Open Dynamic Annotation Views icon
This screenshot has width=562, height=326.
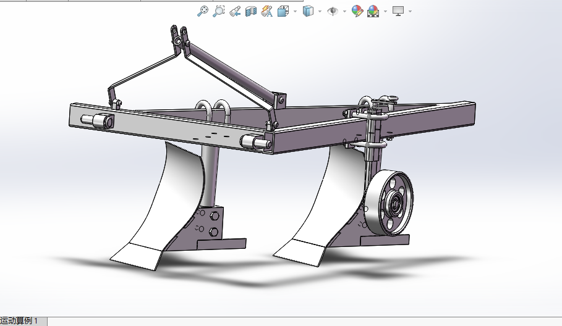coord(266,11)
